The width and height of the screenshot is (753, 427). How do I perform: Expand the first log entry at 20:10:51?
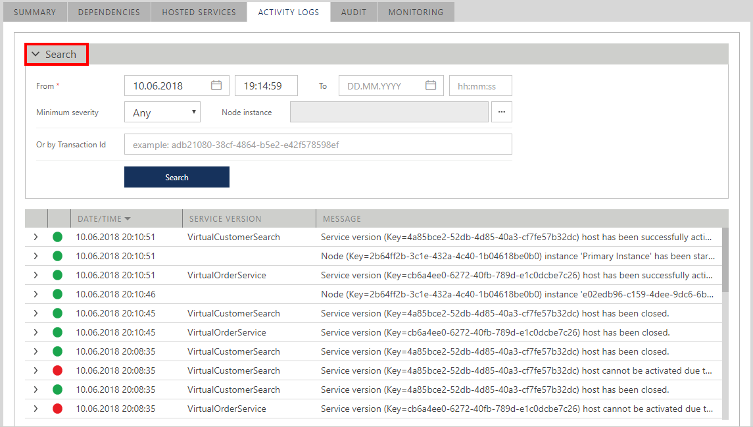pyautogui.click(x=36, y=237)
